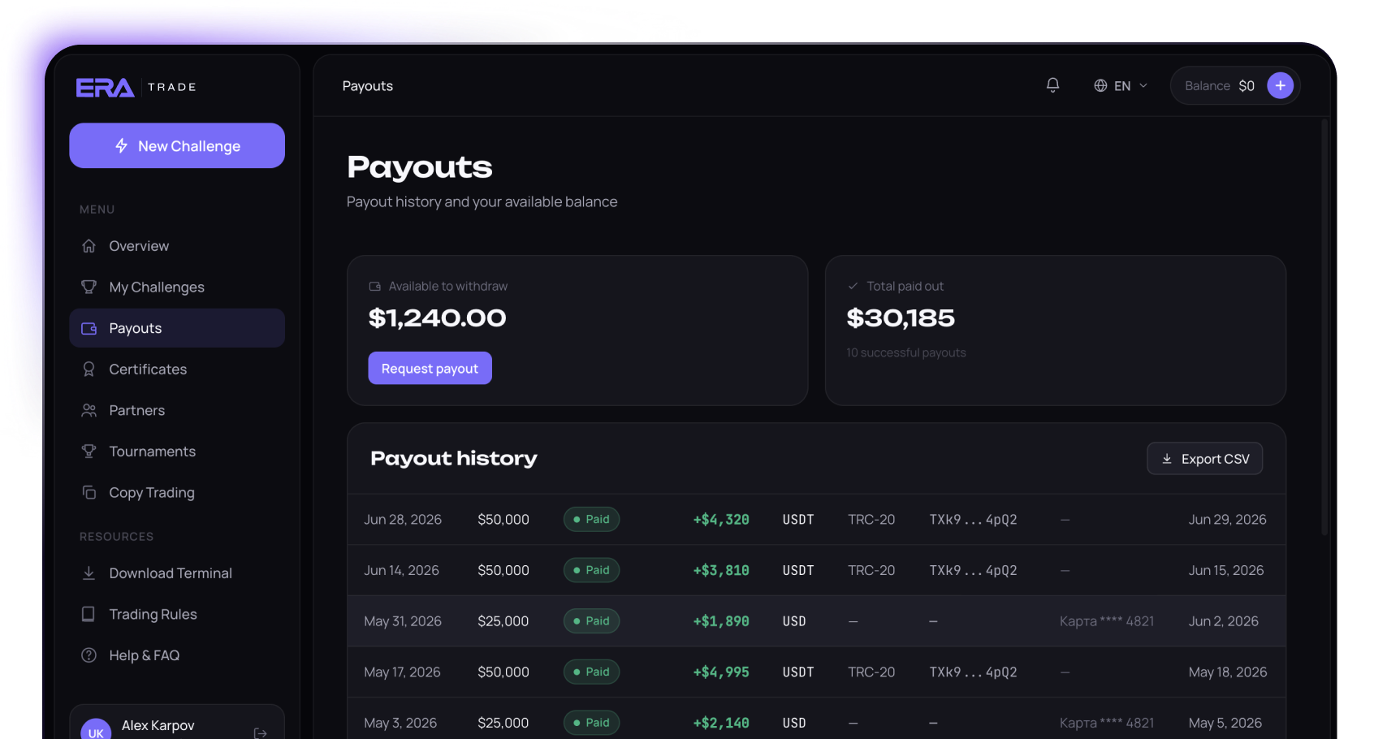Open Overview via its home icon
This screenshot has height=739, width=1374.
(89, 246)
